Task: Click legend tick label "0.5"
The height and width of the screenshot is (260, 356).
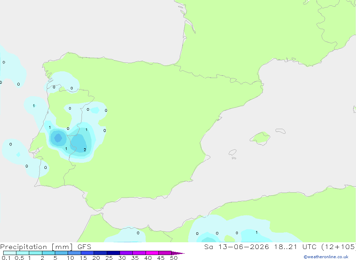Action: (19, 258)
